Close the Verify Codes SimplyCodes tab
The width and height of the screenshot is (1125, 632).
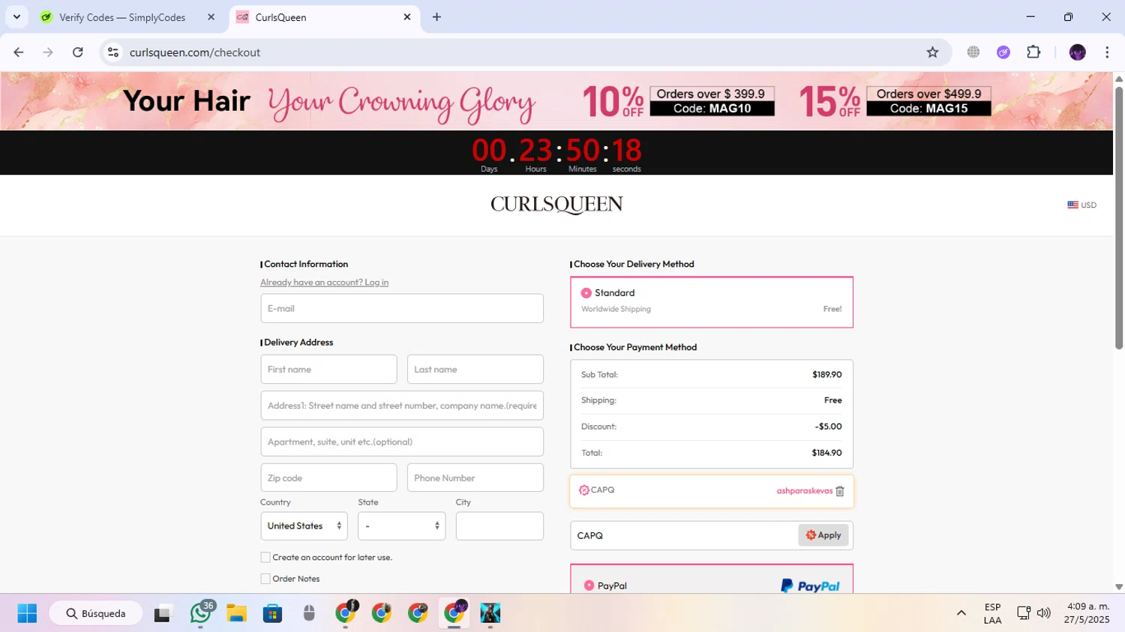211,17
